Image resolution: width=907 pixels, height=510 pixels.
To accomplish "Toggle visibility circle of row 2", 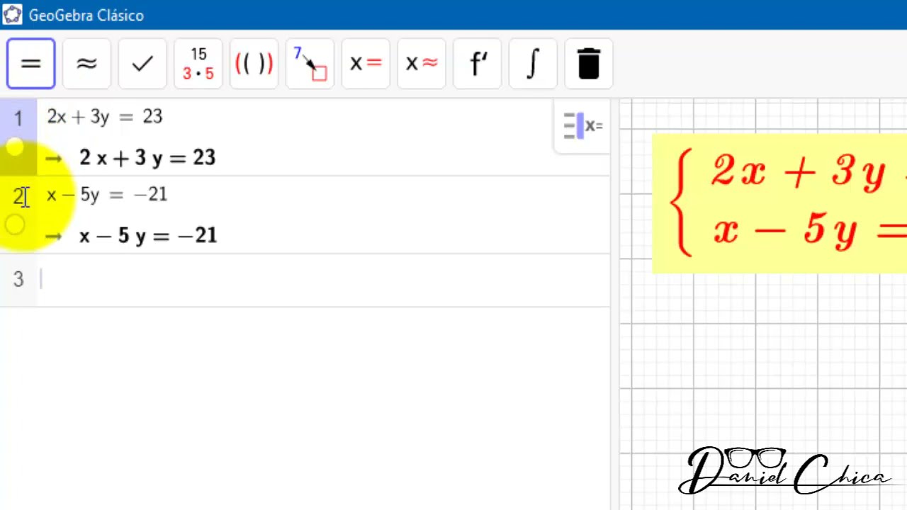I will coord(15,225).
